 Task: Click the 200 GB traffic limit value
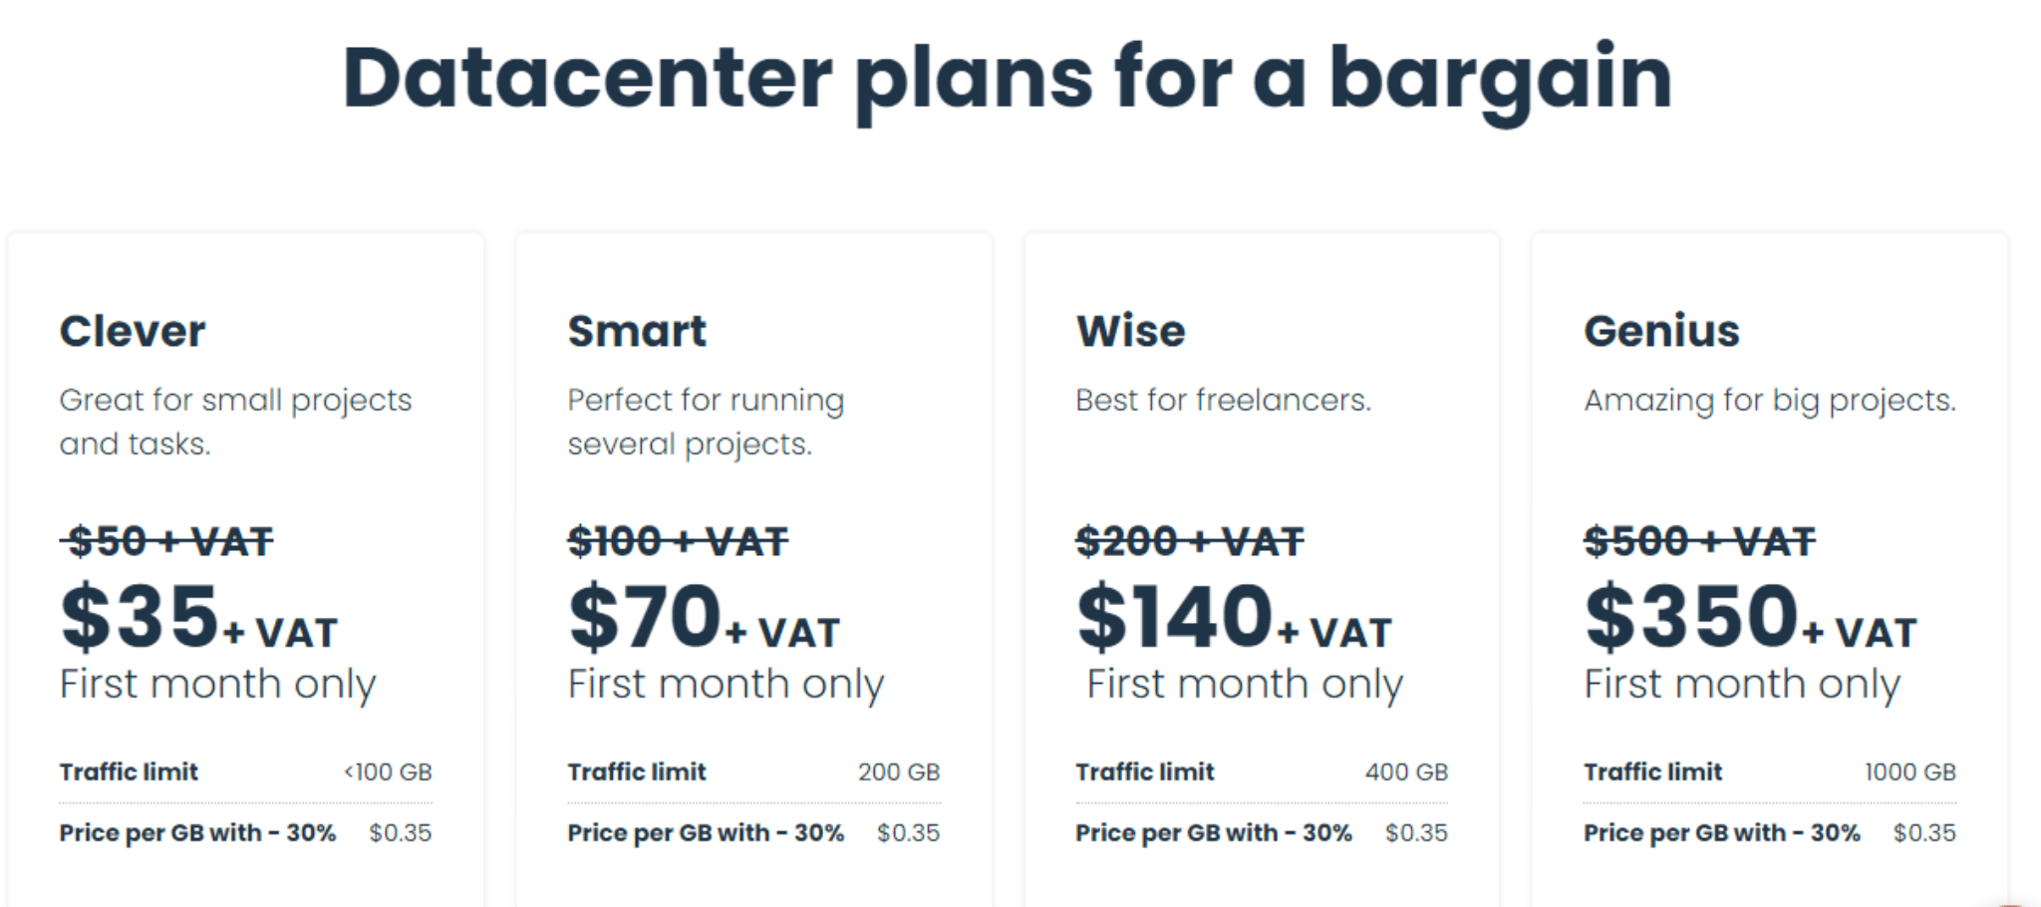pyautogui.click(x=899, y=772)
